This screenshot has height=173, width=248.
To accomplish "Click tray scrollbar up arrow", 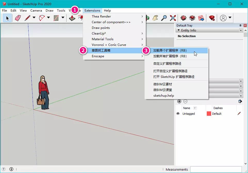I will [245, 30].
